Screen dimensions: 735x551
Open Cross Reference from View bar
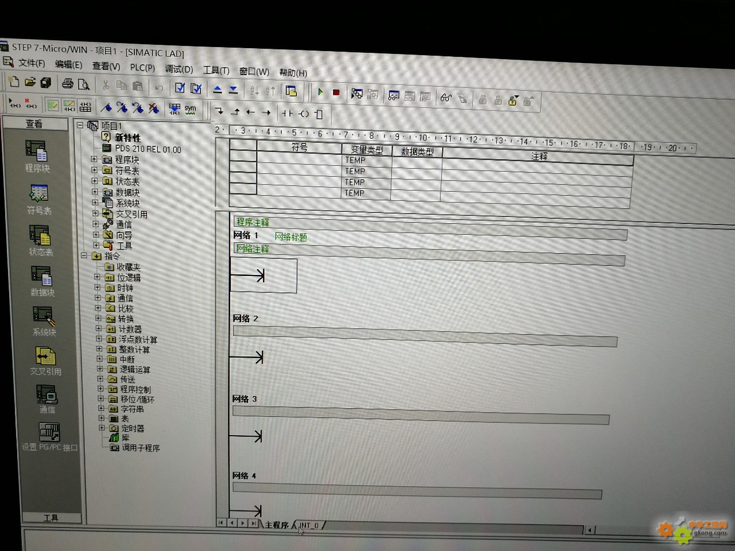pos(45,355)
